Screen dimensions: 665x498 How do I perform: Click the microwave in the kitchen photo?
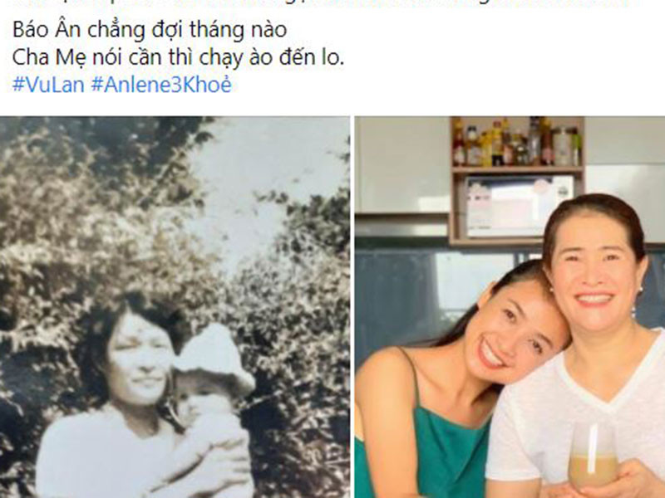pos(519,206)
